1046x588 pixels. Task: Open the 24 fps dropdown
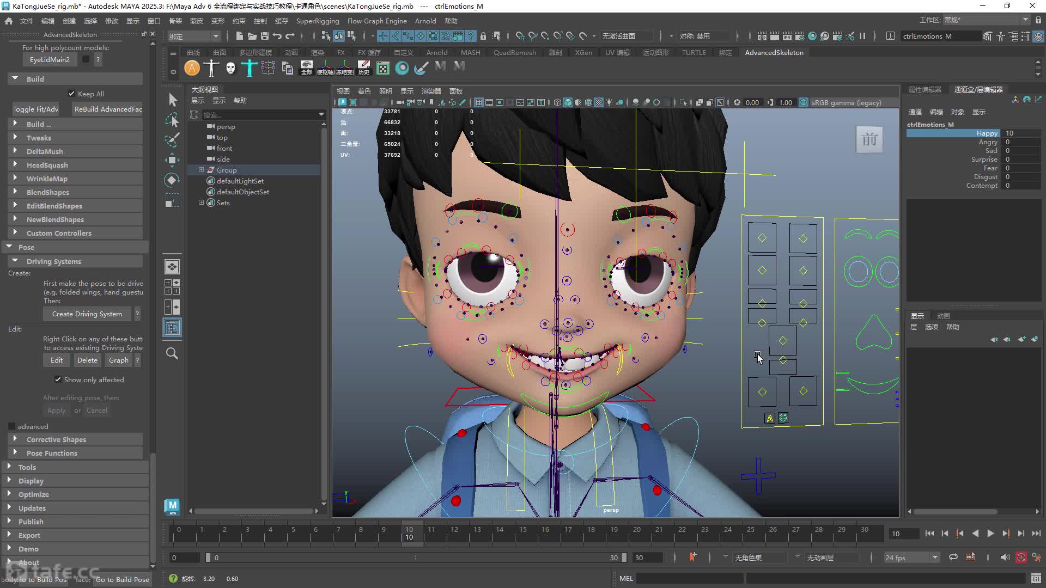coord(911,558)
